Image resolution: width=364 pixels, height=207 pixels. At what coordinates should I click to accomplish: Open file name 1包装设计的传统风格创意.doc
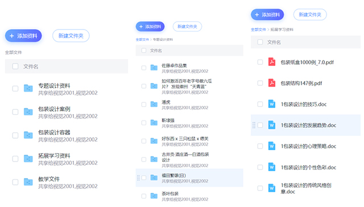point(306,188)
